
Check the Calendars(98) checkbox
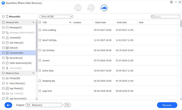[x=3, y=53]
